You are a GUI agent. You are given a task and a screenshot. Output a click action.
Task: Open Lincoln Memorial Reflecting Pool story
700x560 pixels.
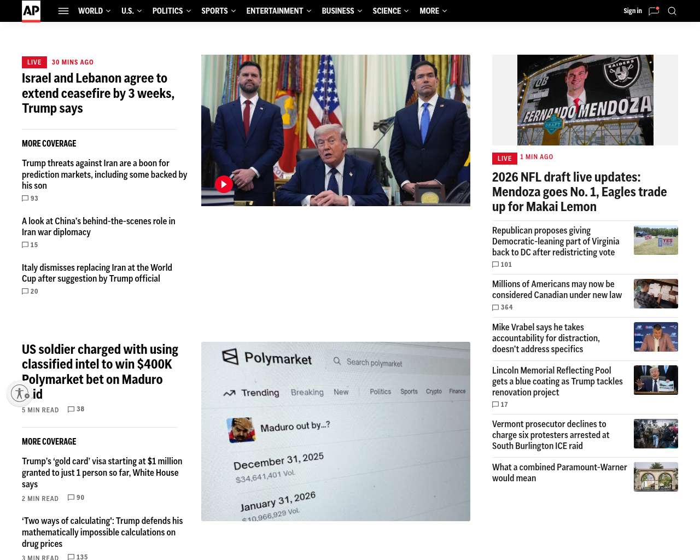click(557, 381)
